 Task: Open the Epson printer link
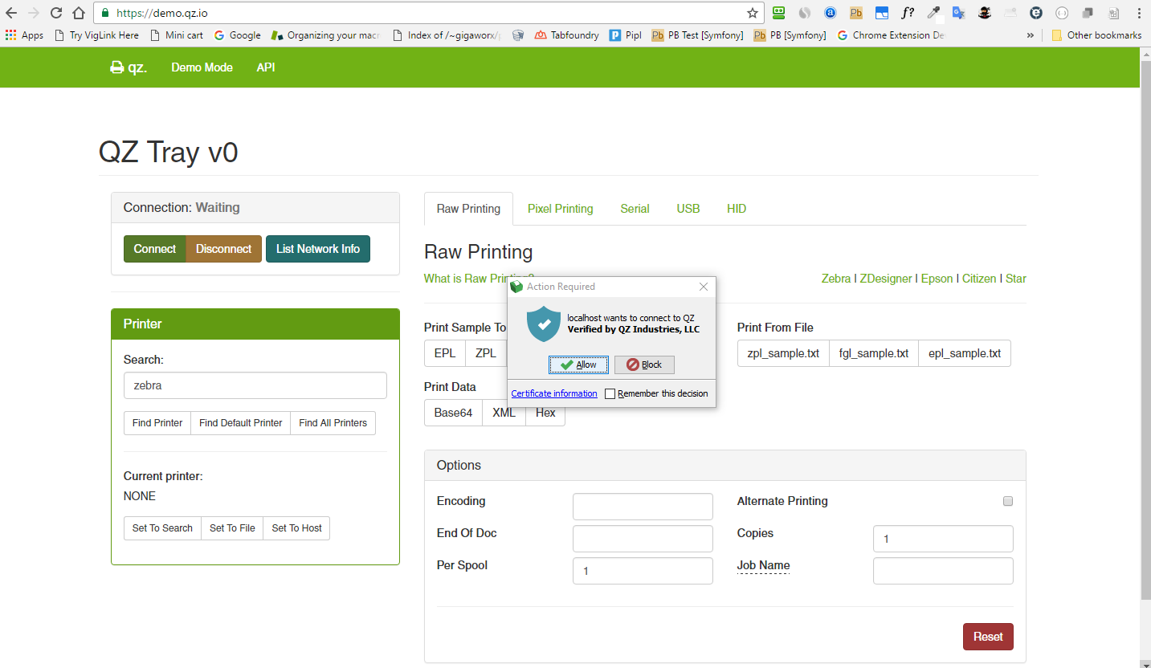coord(937,279)
